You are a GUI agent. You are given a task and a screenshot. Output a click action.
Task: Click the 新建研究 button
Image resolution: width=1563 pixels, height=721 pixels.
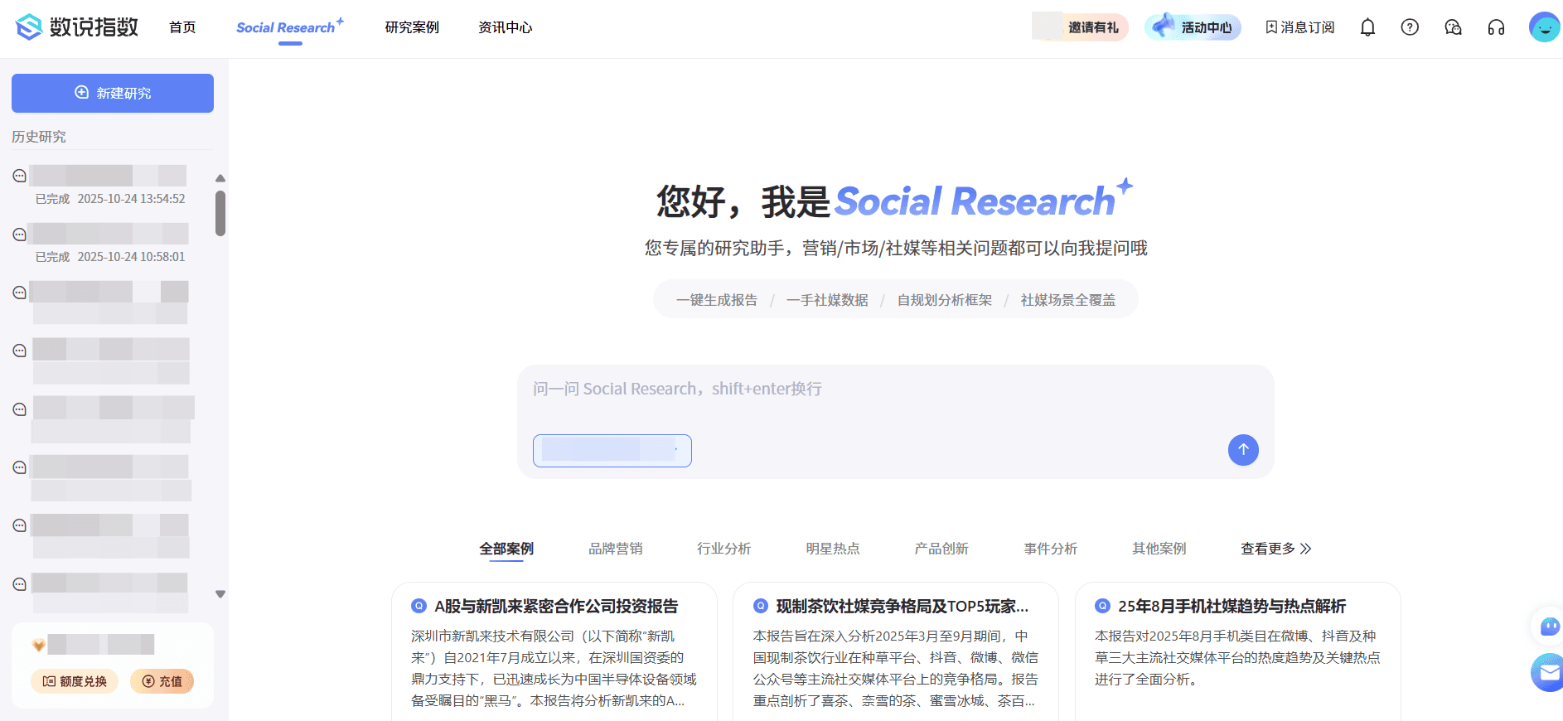tap(113, 93)
